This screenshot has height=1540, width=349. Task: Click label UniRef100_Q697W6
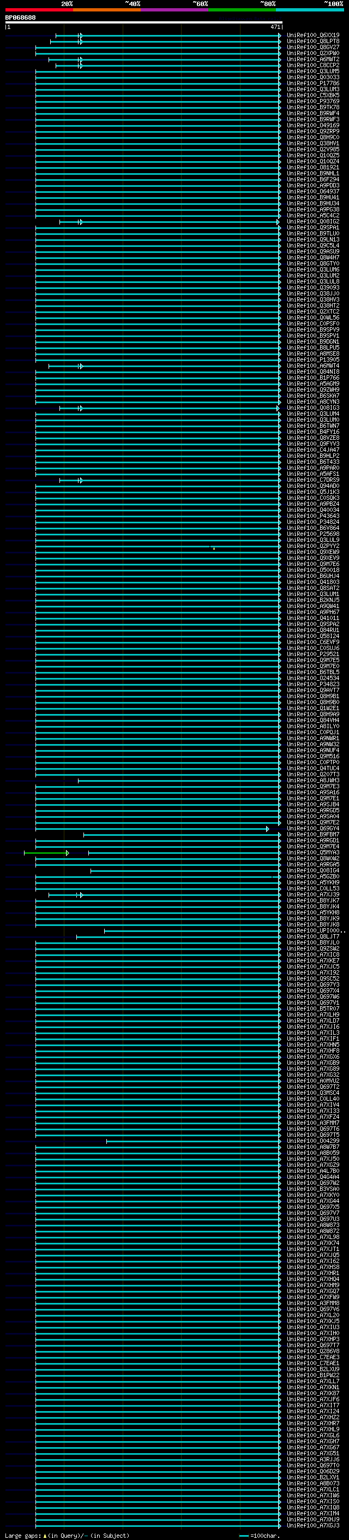tap(313, 996)
